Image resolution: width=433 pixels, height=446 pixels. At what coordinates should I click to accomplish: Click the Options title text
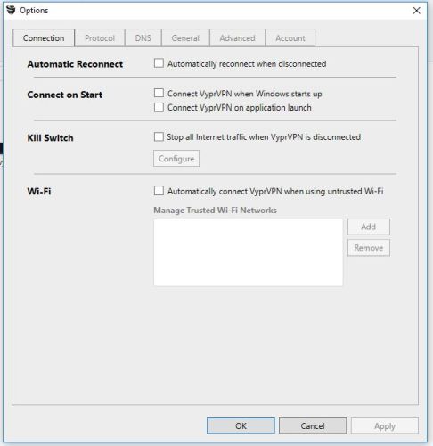[x=34, y=11]
